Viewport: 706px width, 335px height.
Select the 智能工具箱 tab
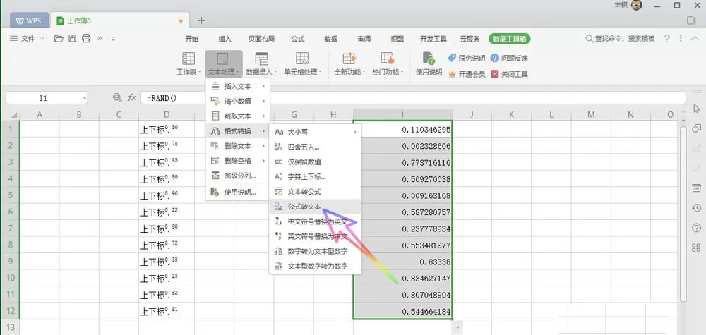click(510, 39)
